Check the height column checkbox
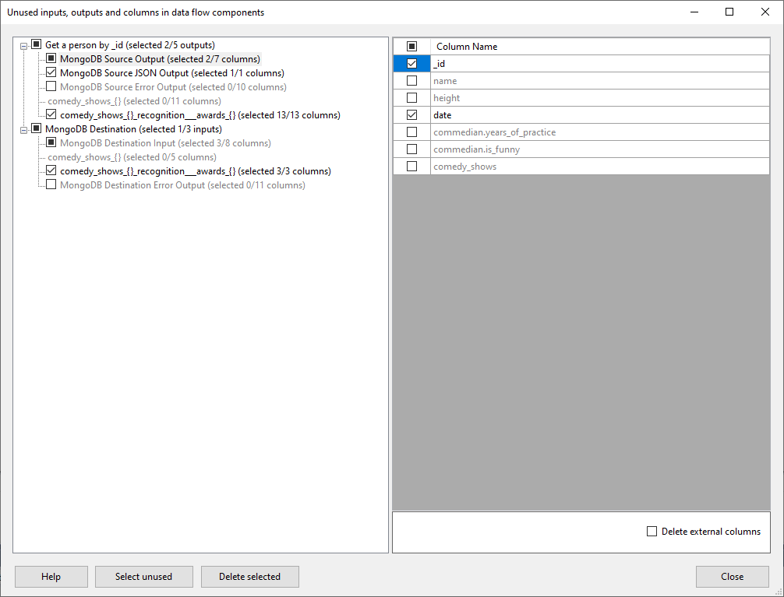Image resolution: width=784 pixels, height=597 pixels. (x=412, y=97)
